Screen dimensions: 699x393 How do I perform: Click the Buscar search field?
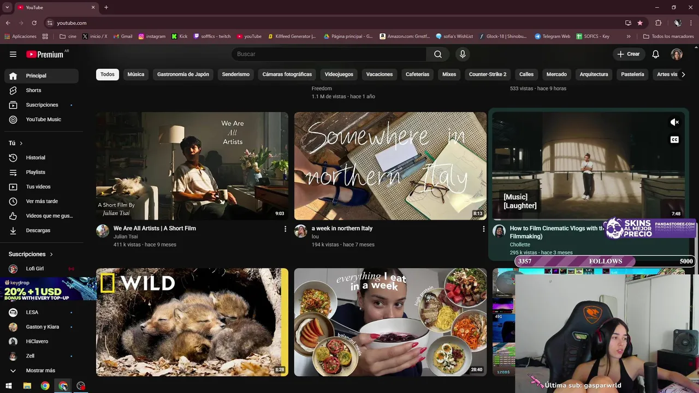329,54
